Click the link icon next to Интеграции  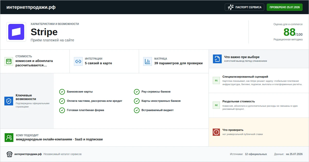[x=78, y=61]
